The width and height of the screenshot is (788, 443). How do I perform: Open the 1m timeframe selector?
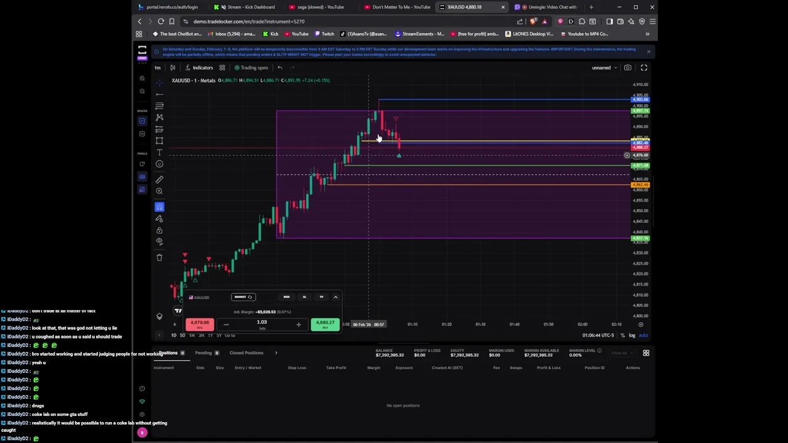(x=158, y=68)
